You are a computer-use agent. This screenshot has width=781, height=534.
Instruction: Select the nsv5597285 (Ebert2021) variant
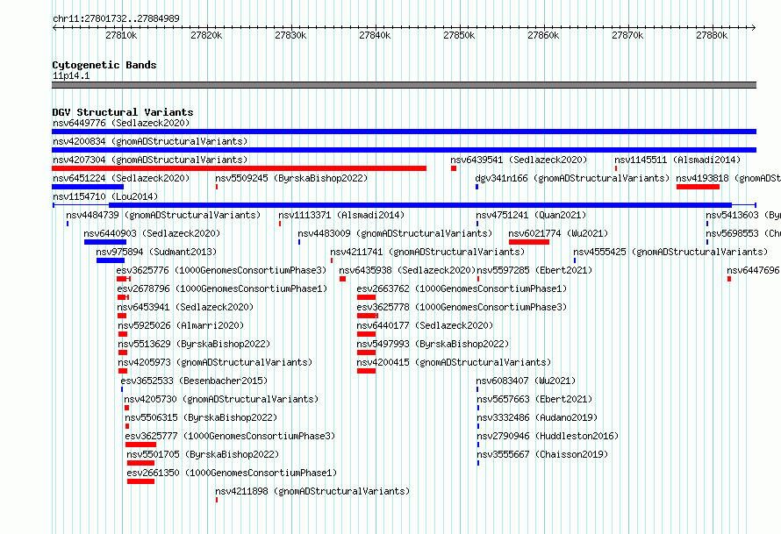pyautogui.click(x=534, y=270)
